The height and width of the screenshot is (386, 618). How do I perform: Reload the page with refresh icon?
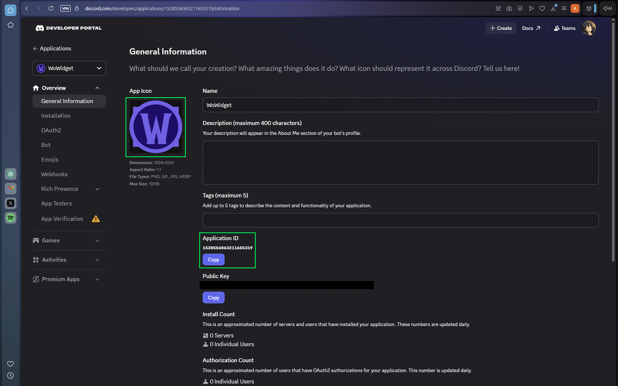51,8
